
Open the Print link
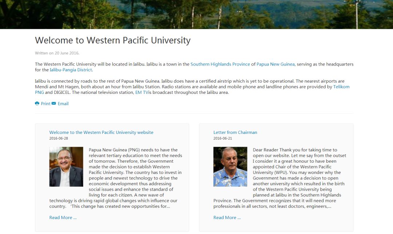pyautogui.click(x=45, y=103)
